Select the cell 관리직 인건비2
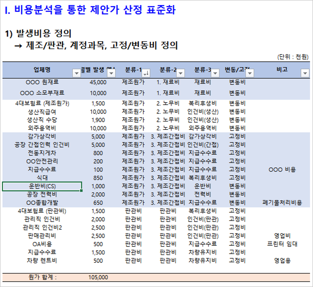Image resolution: width=313 pixels, height=287 pixels. point(42,228)
